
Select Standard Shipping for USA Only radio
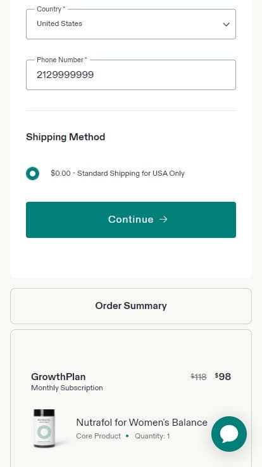pos(32,174)
